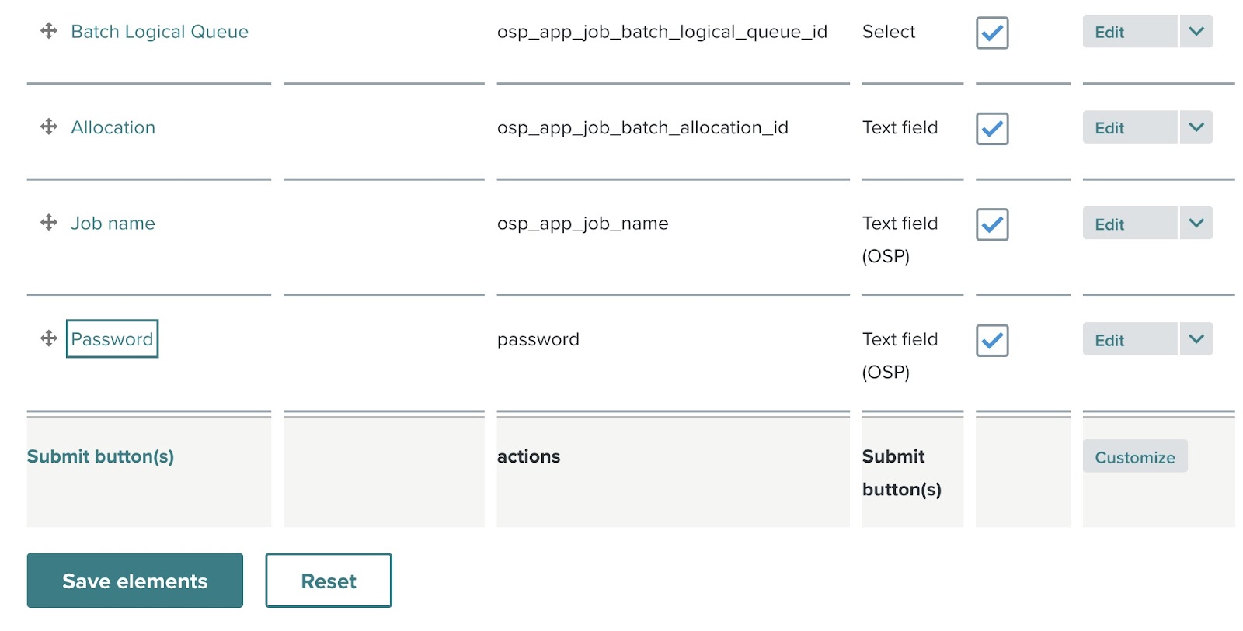Click Customize for Submit button(s)
Viewport: 1243px width, 631px height.
[x=1134, y=457]
